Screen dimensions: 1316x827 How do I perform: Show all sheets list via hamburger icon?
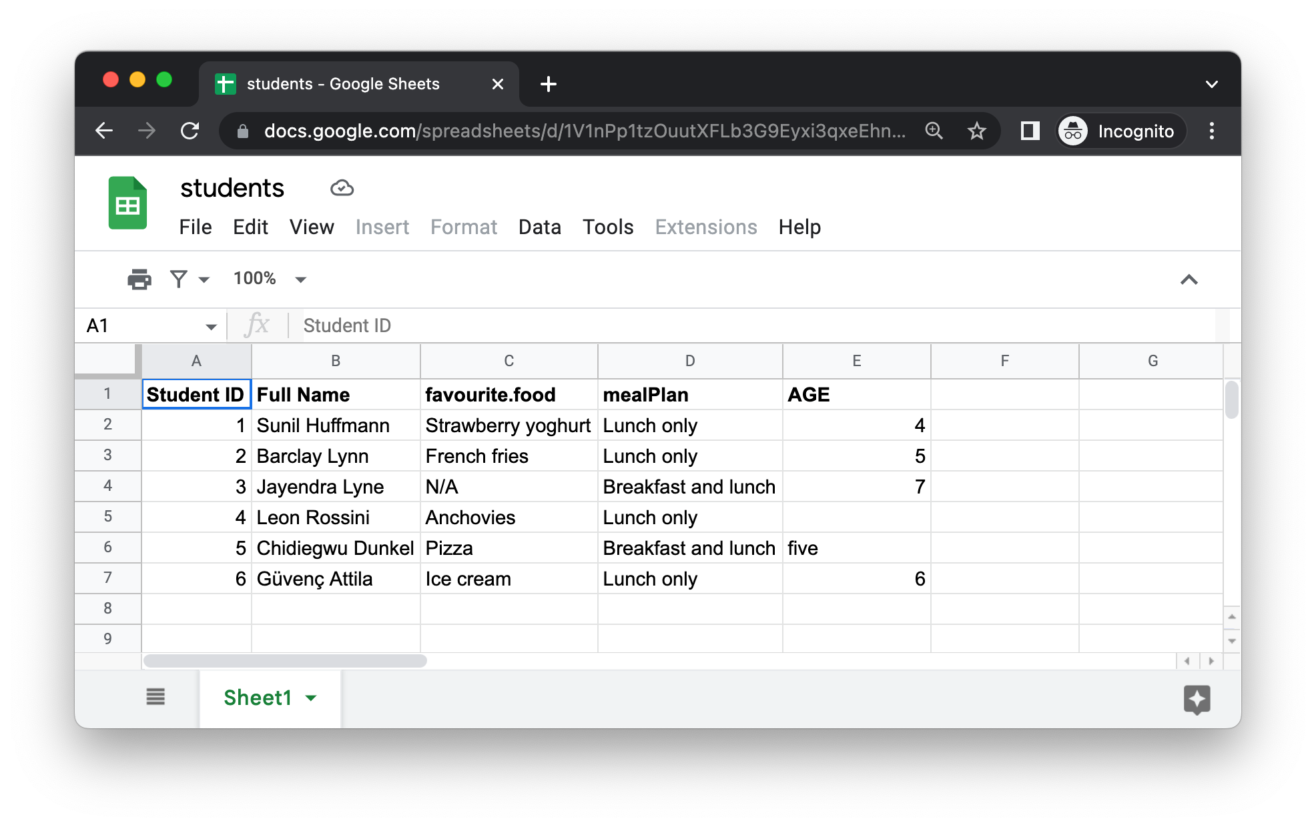pyautogui.click(x=155, y=697)
